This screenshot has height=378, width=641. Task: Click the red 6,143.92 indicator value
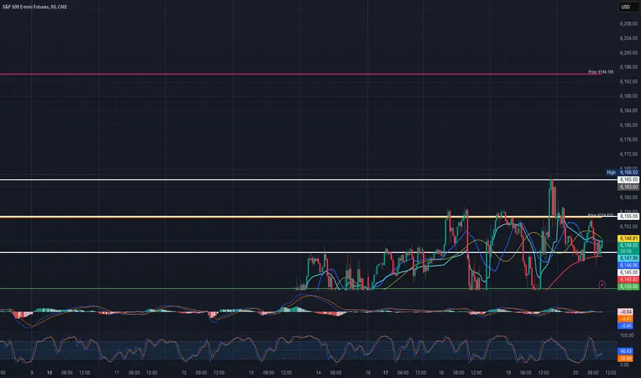click(x=629, y=280)
